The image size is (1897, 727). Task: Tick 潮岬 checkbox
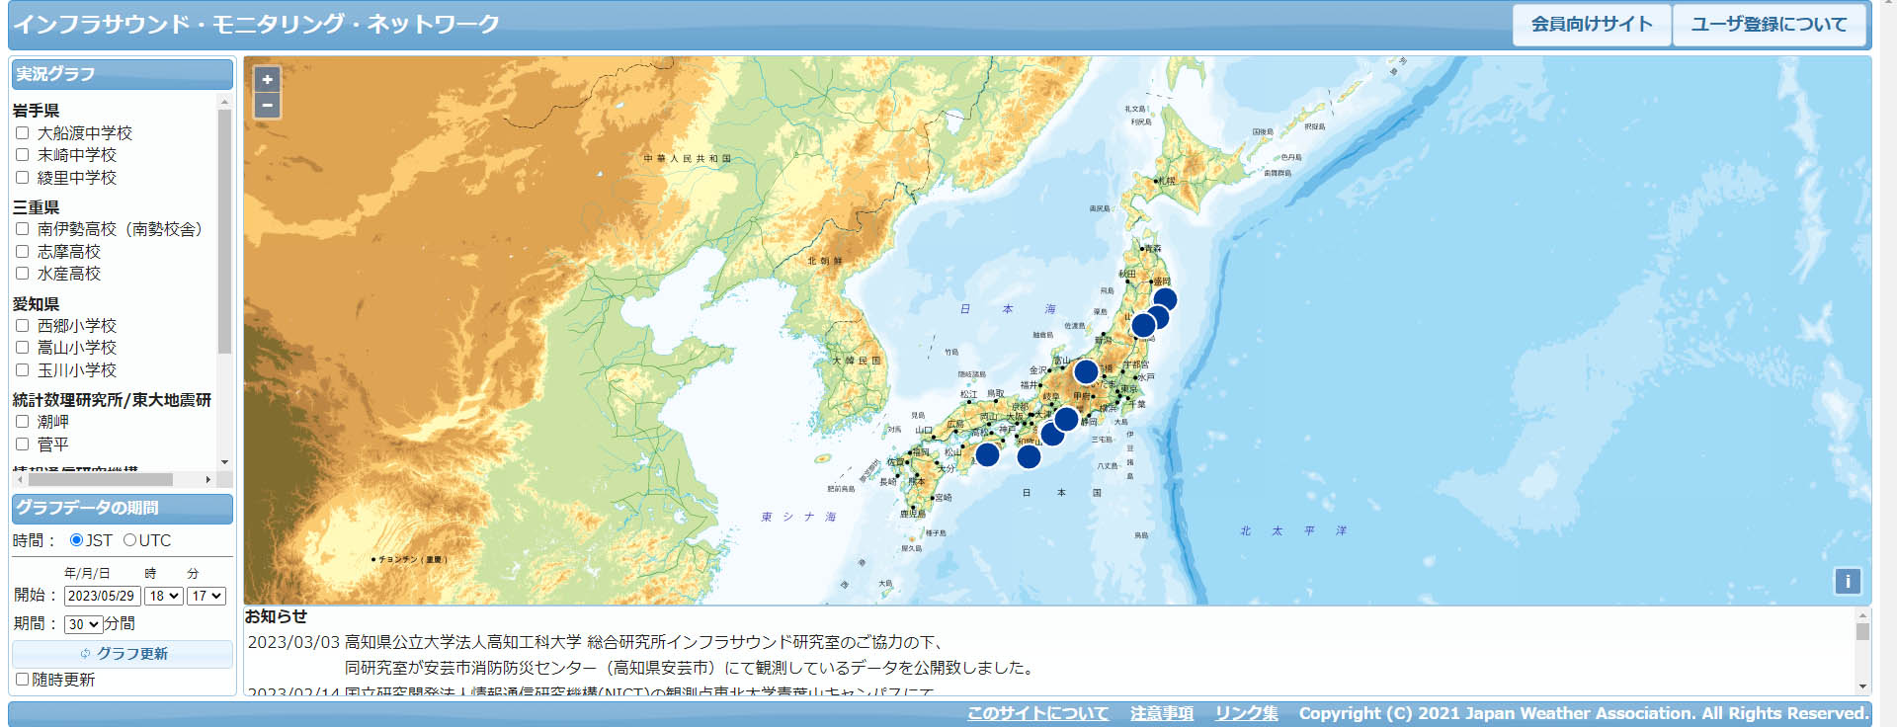tap(22, 422)
